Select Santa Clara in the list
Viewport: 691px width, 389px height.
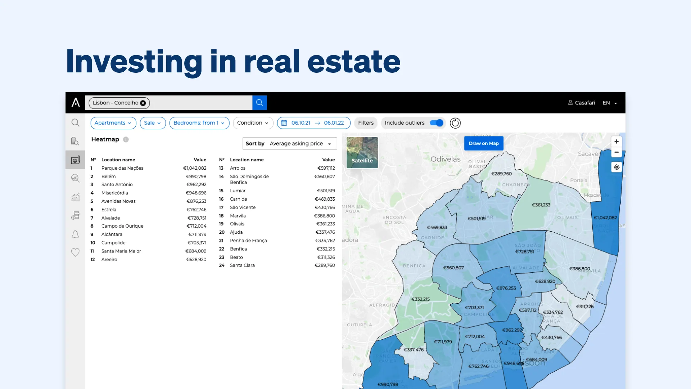277,265
